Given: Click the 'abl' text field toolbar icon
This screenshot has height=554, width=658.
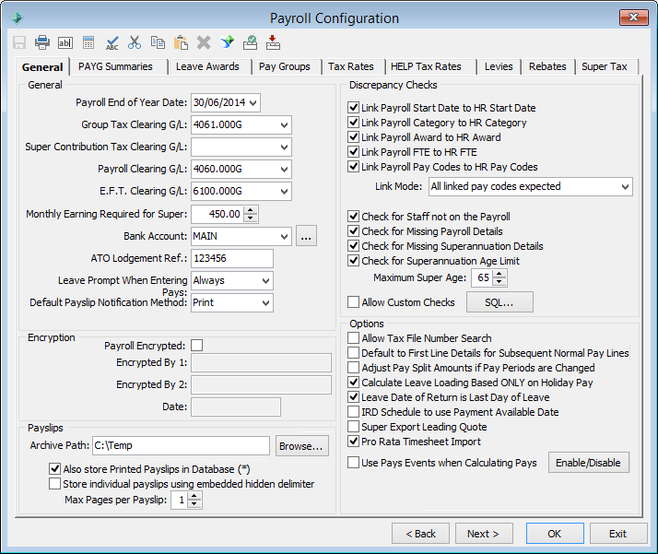Looking at the screenshot, I should tap(65, 42).
